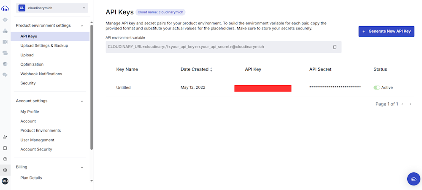This screenshot has height=190, width=422.
Task: Collapse the Account settings section
Action: 82,101
